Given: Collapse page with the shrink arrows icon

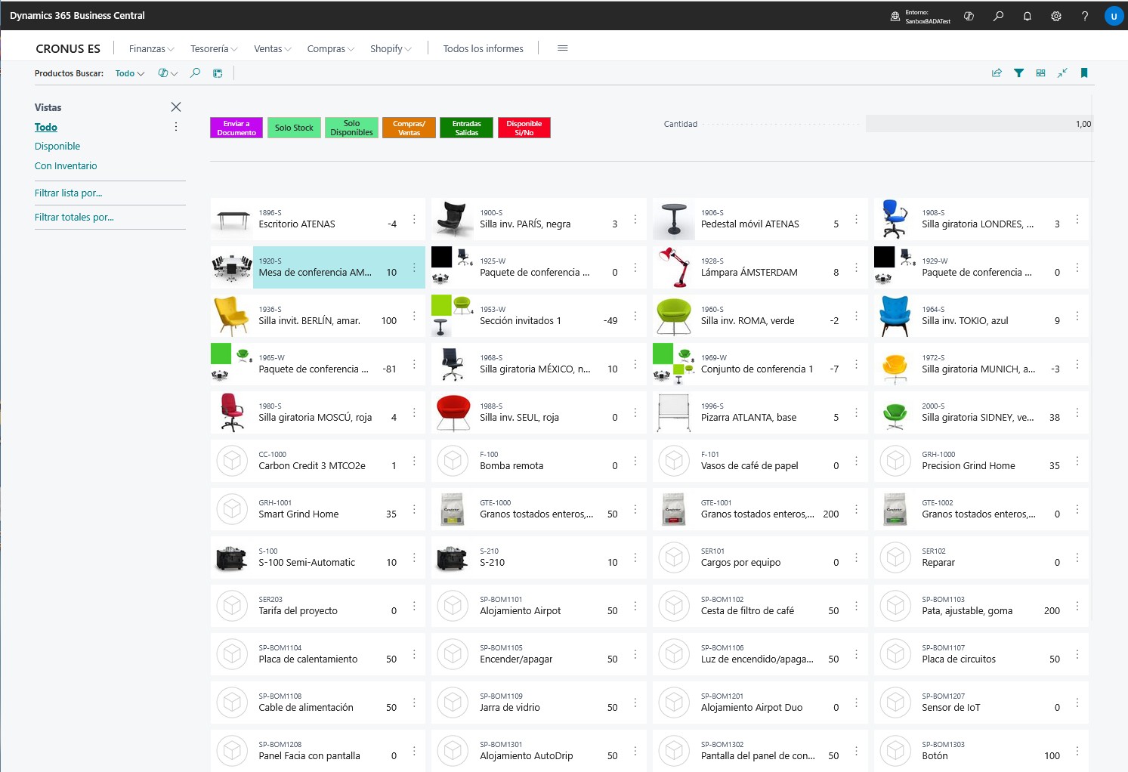Looking at the screenshot, I should [x=1062, y=73].
